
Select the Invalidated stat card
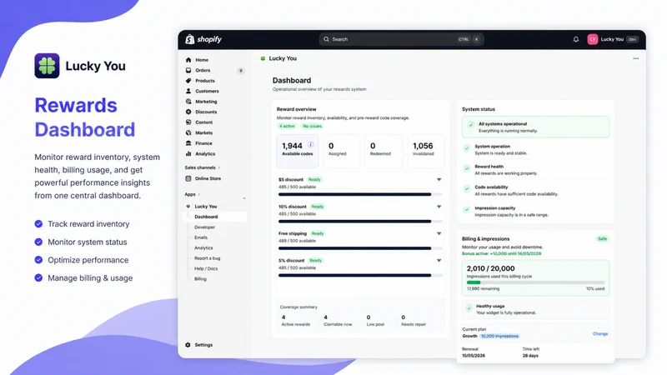coord(426,151)
